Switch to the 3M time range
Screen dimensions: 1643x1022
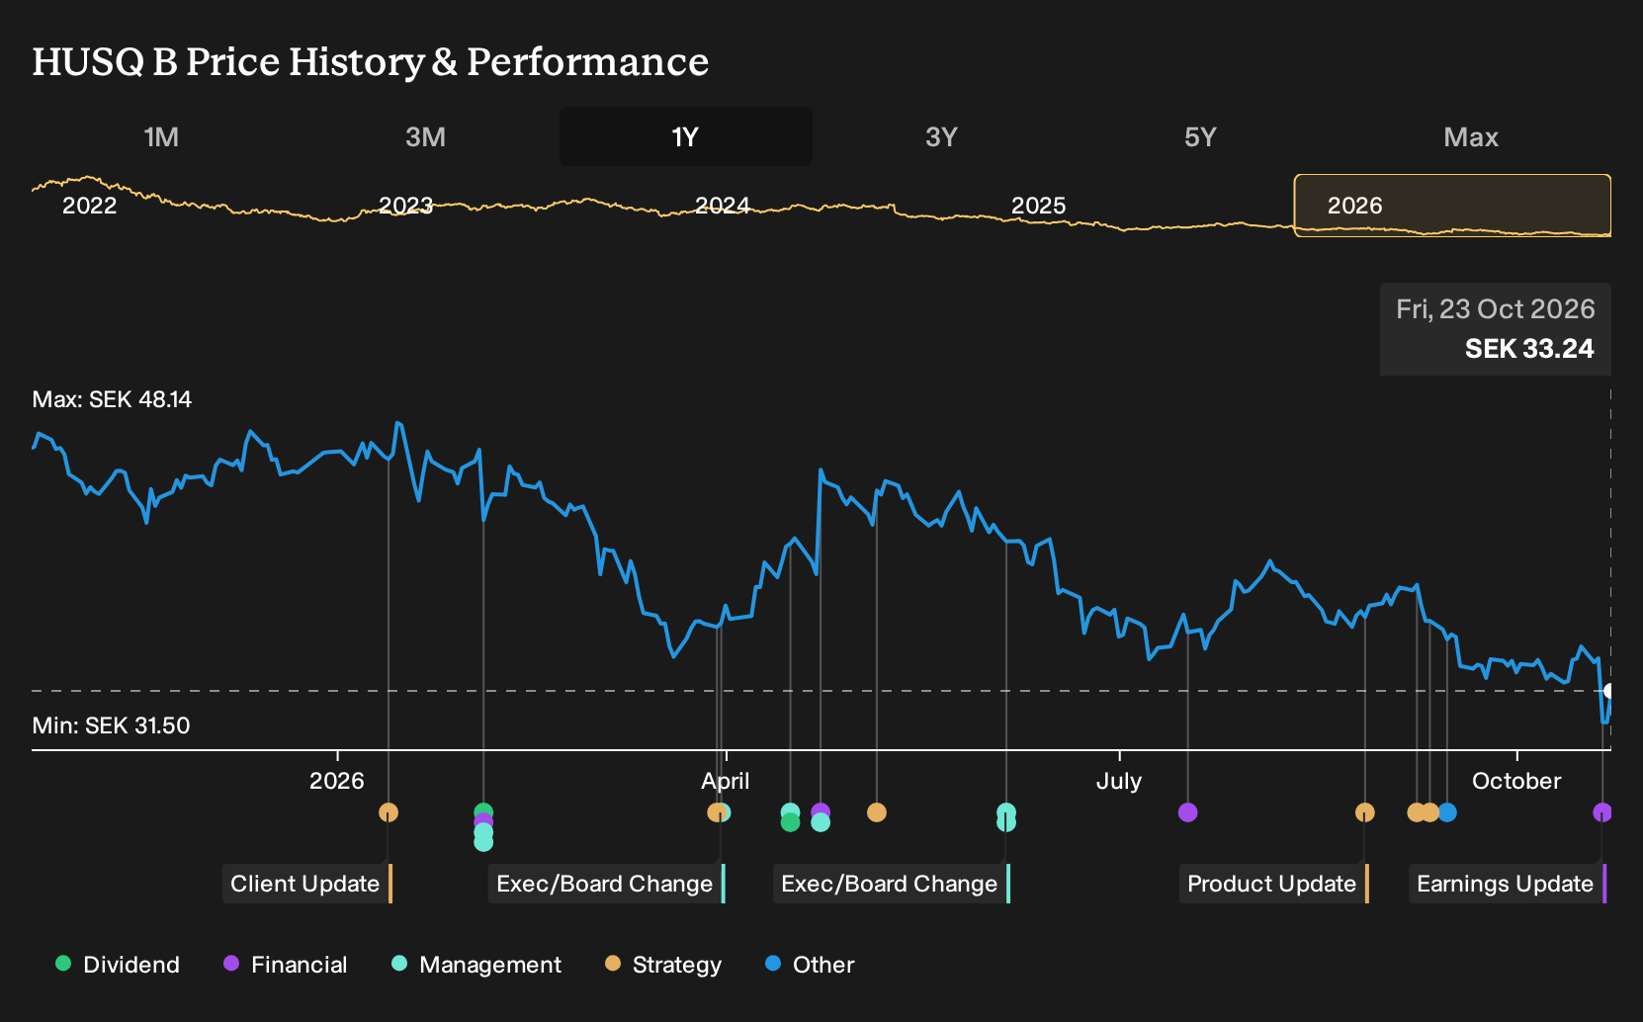coord(425,136)
